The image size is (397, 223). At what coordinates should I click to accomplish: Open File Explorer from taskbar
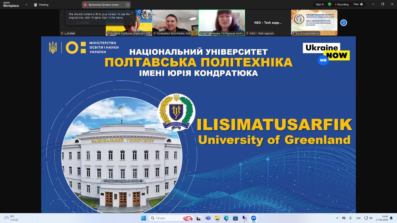217,218
